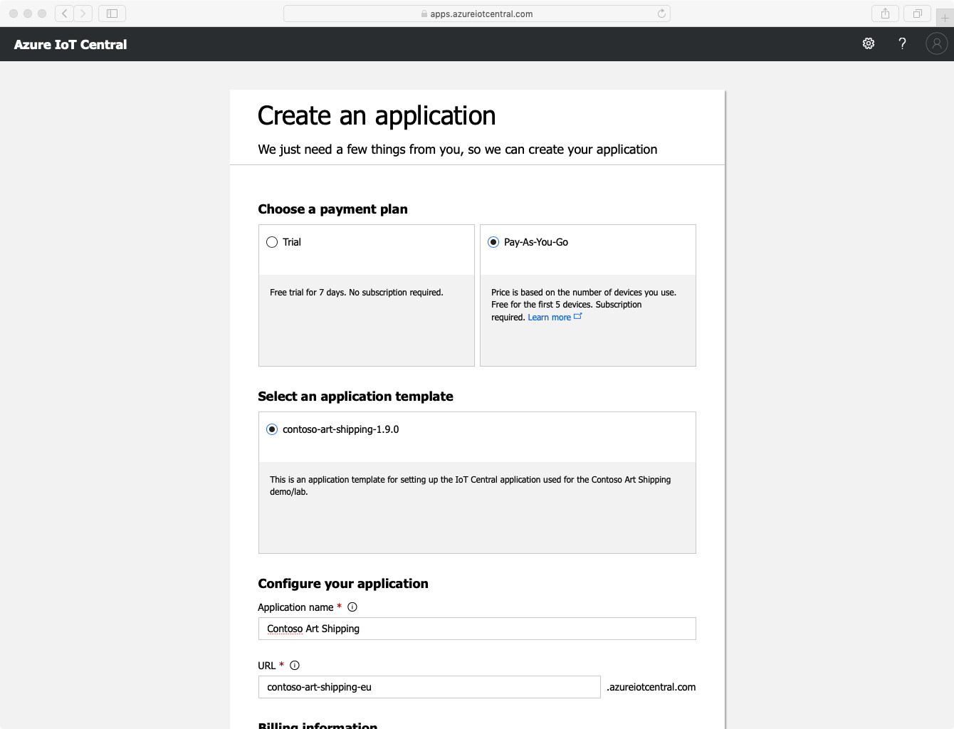Viewport: 954px width, 729px height.
Task: Click the external link icon after Learn more
Action: 578,316
